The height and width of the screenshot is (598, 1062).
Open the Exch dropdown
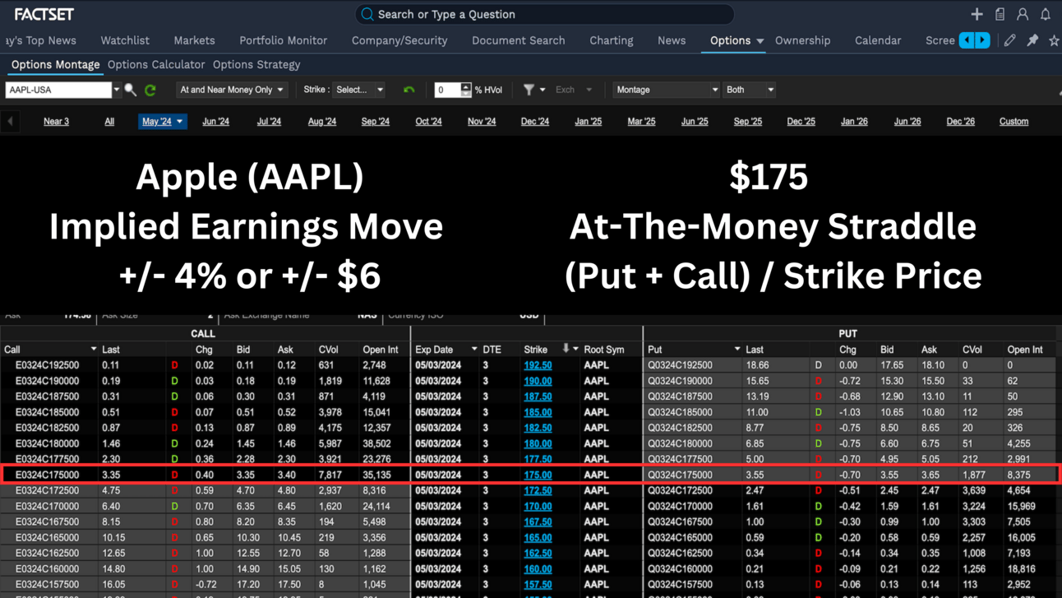coord(574,90)
